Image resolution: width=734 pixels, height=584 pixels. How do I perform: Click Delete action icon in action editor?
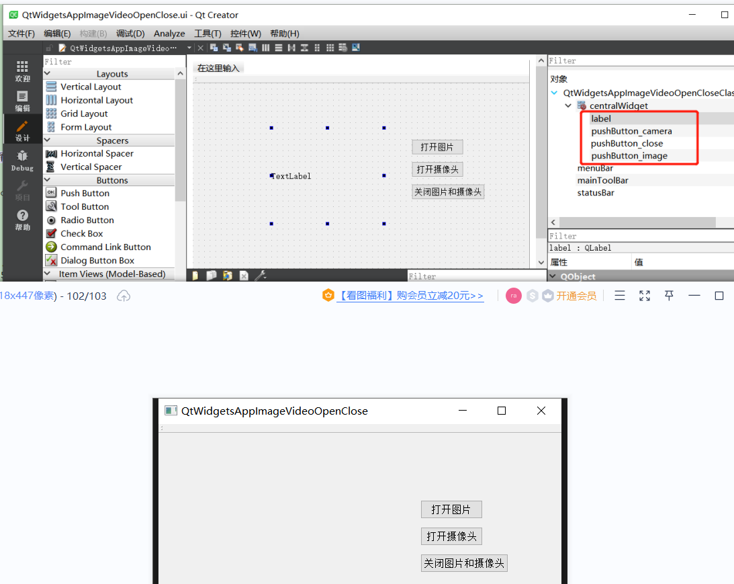point(244,276)
